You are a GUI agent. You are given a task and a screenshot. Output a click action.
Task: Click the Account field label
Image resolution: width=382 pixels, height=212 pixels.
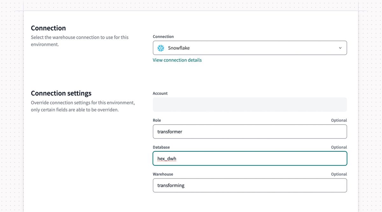pos(160,93)
